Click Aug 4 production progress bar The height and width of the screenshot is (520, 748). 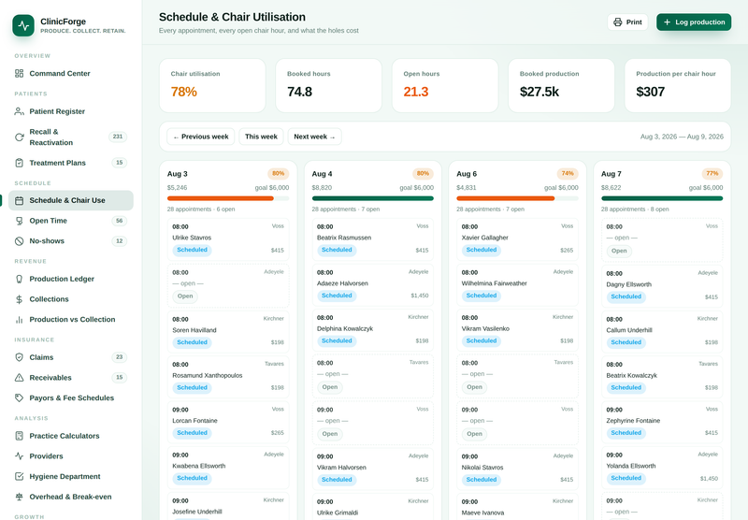pos(372,198)
